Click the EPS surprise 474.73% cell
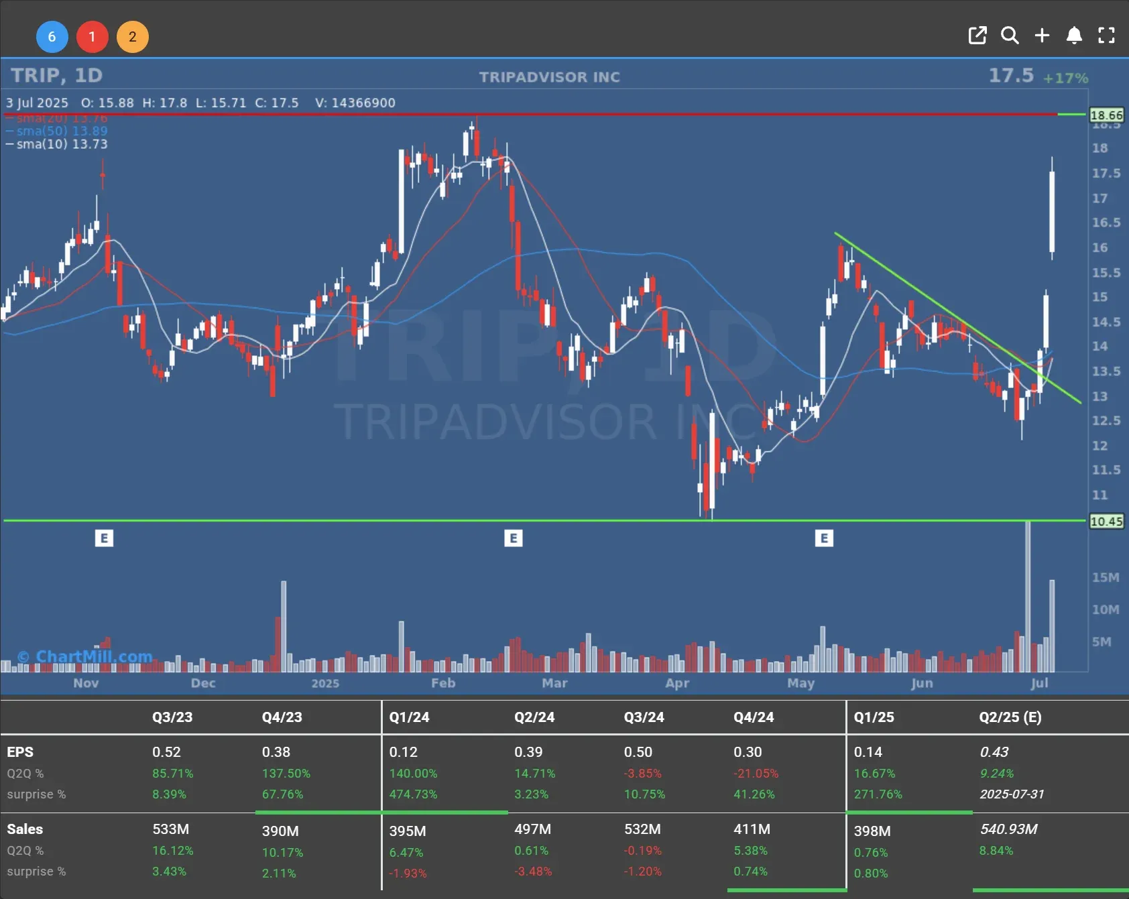Image resolution: width=1129 pixels, height=899 pixels. coord(413,794)
